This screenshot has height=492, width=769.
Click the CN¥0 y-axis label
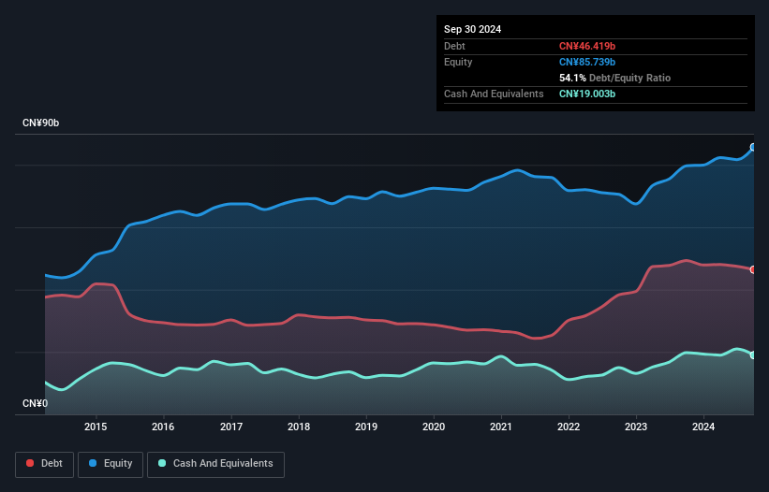tap(36, 403)
